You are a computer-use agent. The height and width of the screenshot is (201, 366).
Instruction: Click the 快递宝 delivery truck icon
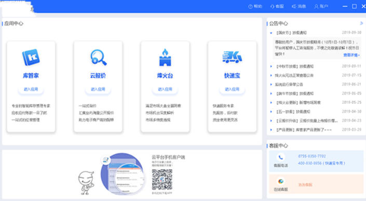tap(232, 57)
